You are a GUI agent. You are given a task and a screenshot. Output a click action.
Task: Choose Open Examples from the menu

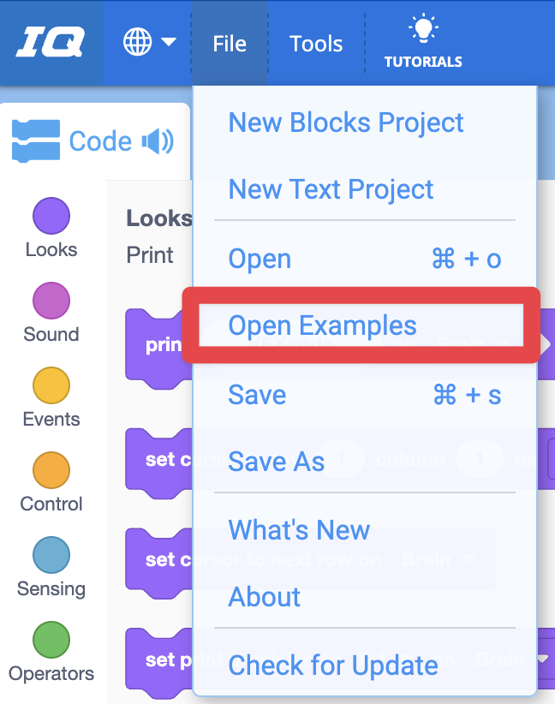pos(323,325)
